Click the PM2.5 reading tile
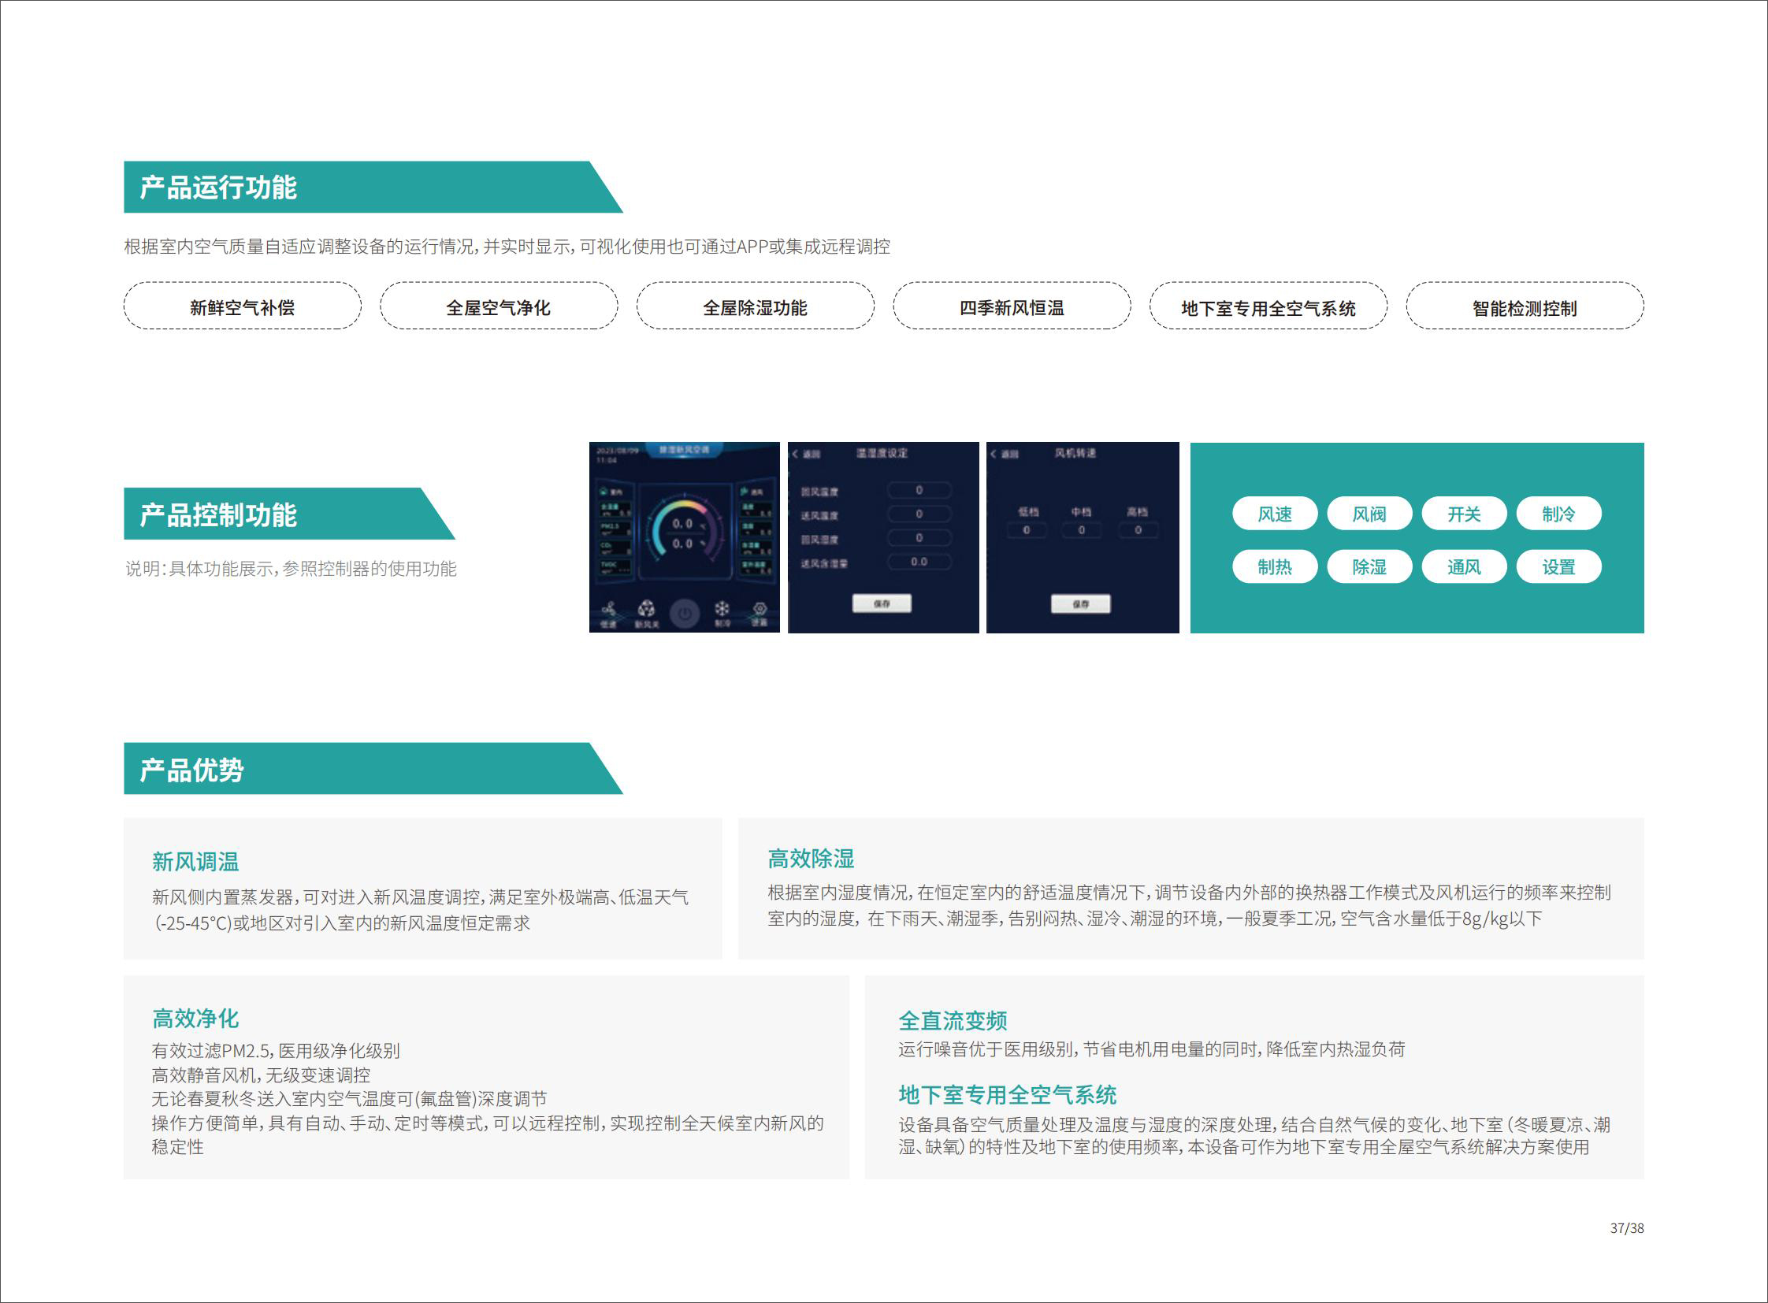Viewport: 1768px width, 1303px height. click(x=615, y=529)
